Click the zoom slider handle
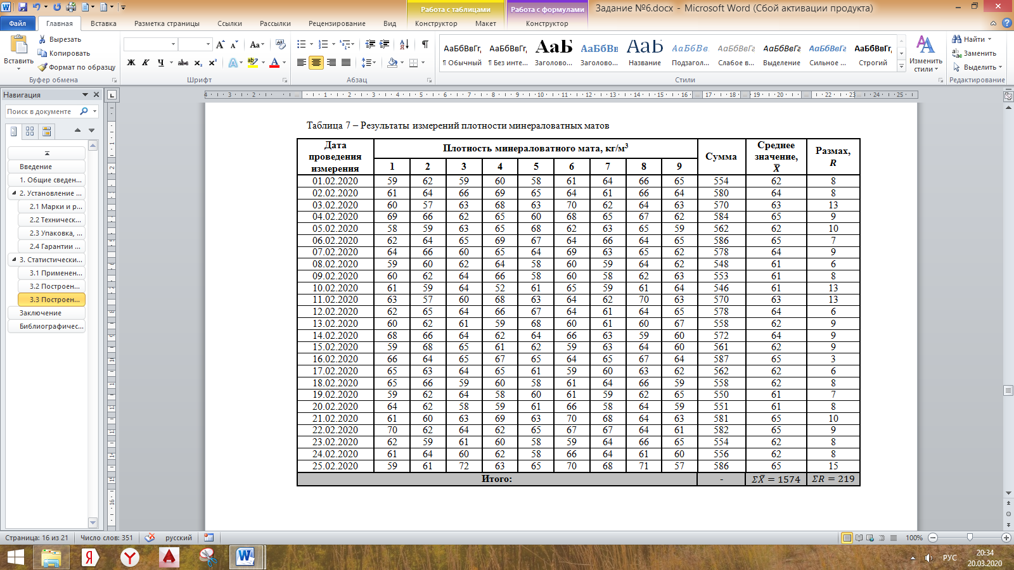This screenshot has height=570, width=1014. pyautogui.click(x=970, y=538)
